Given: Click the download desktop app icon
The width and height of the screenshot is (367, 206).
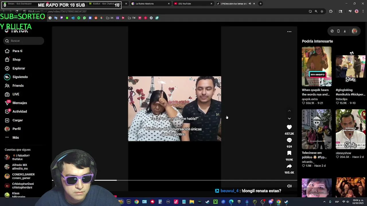Looking at the screenshot, I should tap(345, 31).
